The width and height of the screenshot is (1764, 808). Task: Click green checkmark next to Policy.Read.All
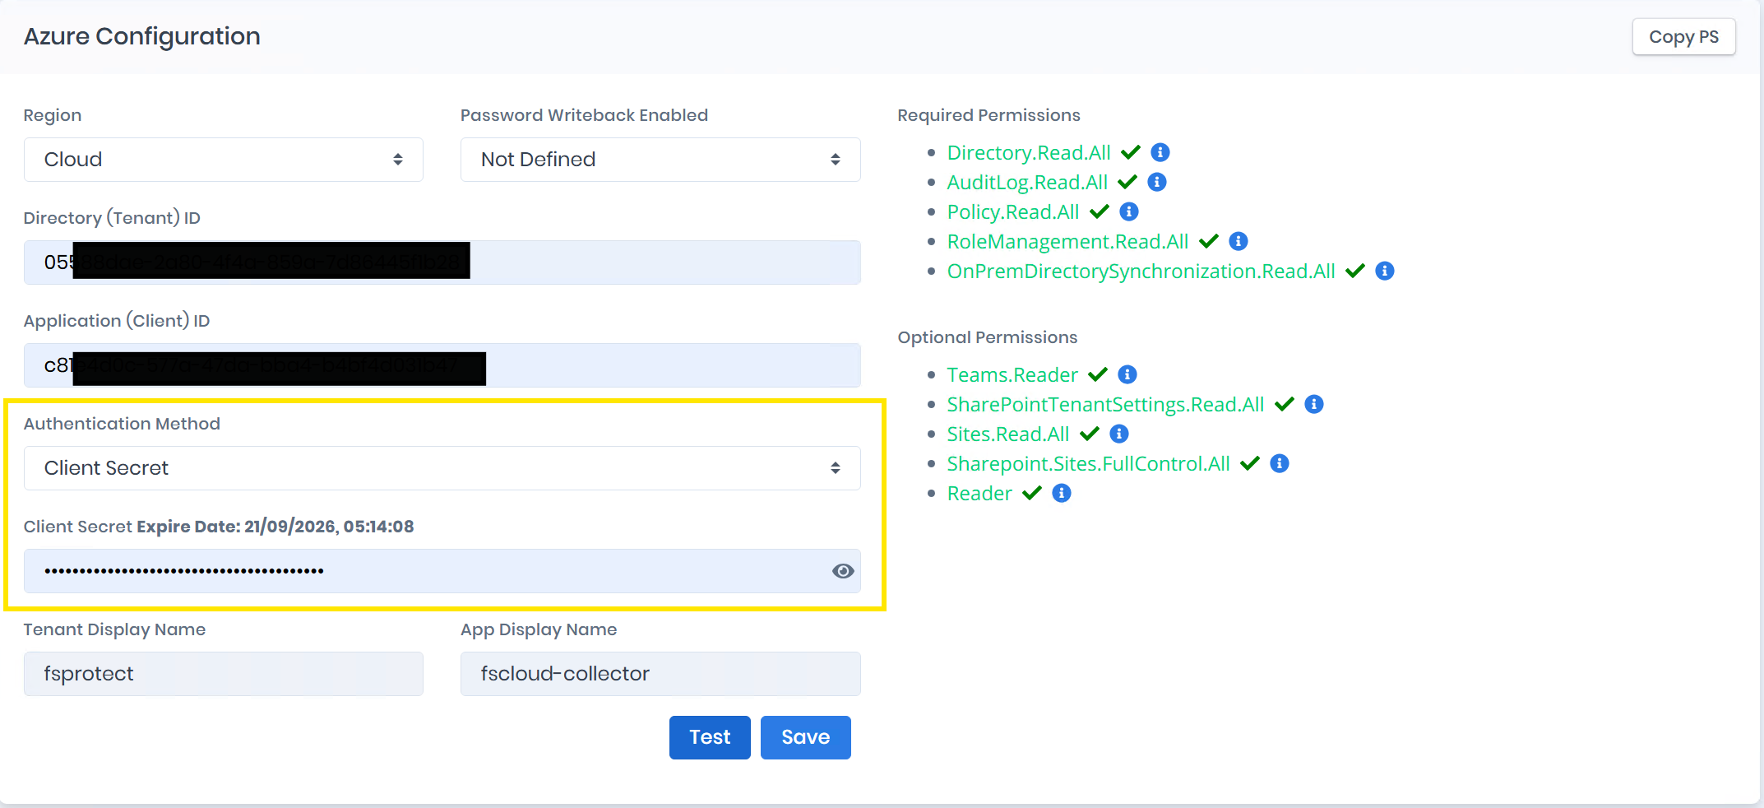pos(1100,211)
